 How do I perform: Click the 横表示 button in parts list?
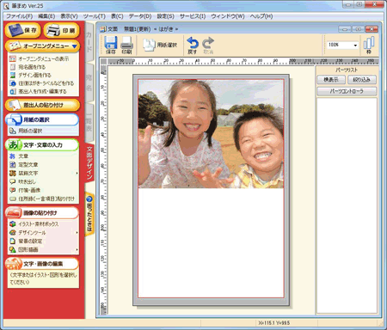(331, 80)
